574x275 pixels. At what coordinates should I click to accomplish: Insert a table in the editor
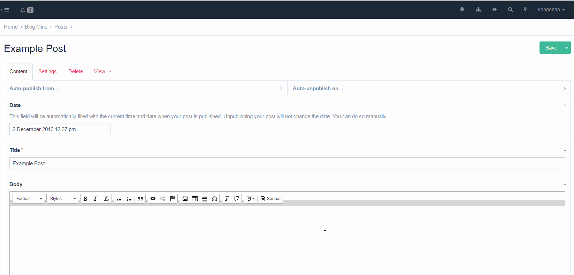pyautogui.click(x=195, y=199)
